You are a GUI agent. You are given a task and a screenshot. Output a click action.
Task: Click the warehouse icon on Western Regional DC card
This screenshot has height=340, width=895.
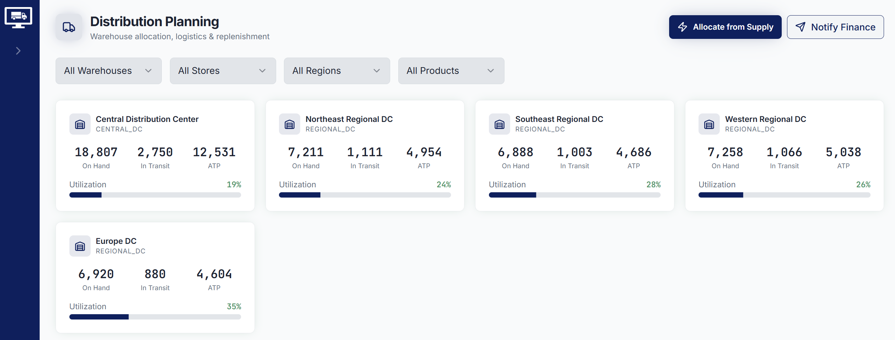(x=708, y=124)
